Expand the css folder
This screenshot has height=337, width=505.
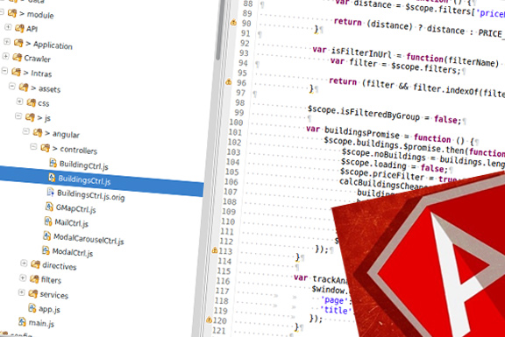pyautogui.click(x=19, y=102)
